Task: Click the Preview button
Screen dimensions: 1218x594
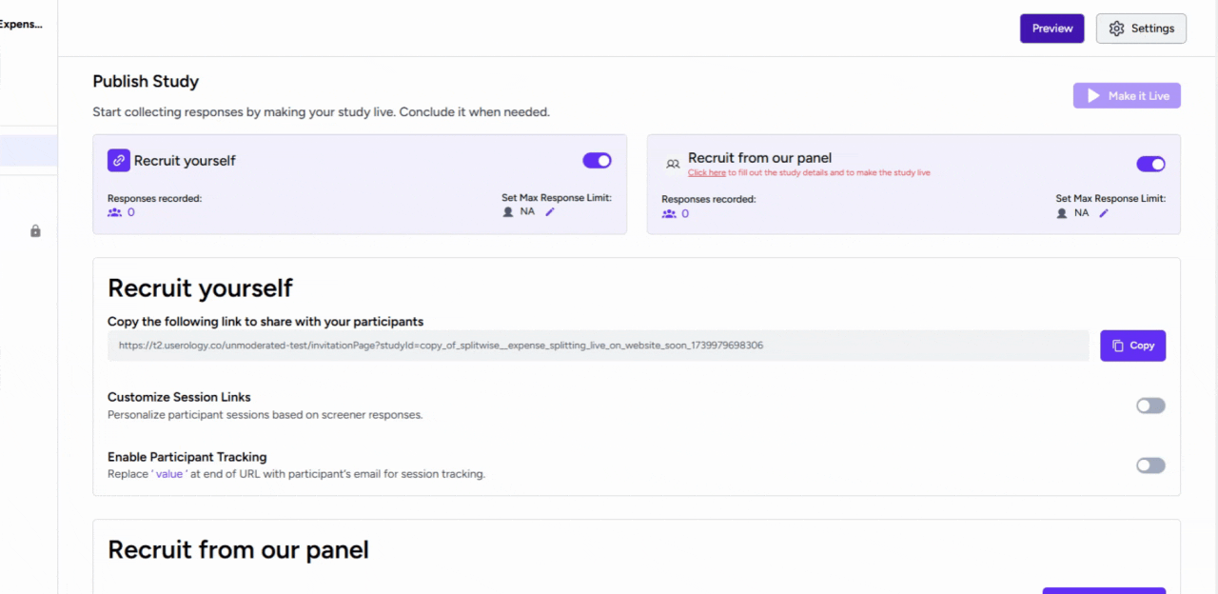Action: pyautogui.click(x=1051, y=28)
